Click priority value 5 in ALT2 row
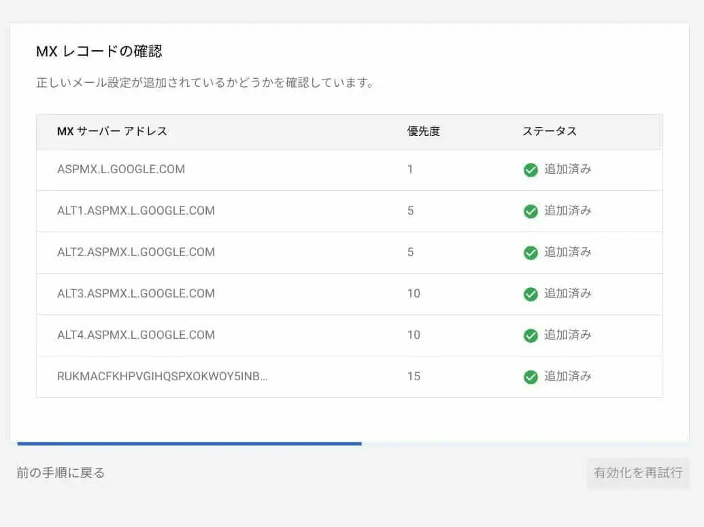 point(410,252)
